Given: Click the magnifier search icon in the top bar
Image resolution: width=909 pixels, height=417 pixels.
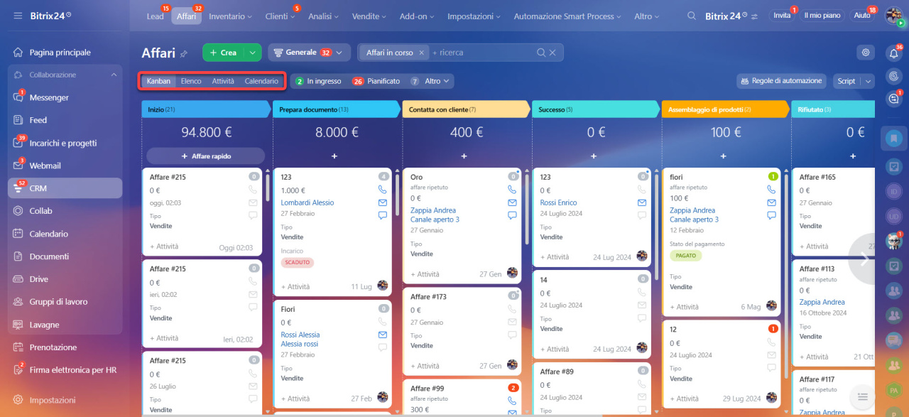Looking at the screenshot, I should [692, 16].
